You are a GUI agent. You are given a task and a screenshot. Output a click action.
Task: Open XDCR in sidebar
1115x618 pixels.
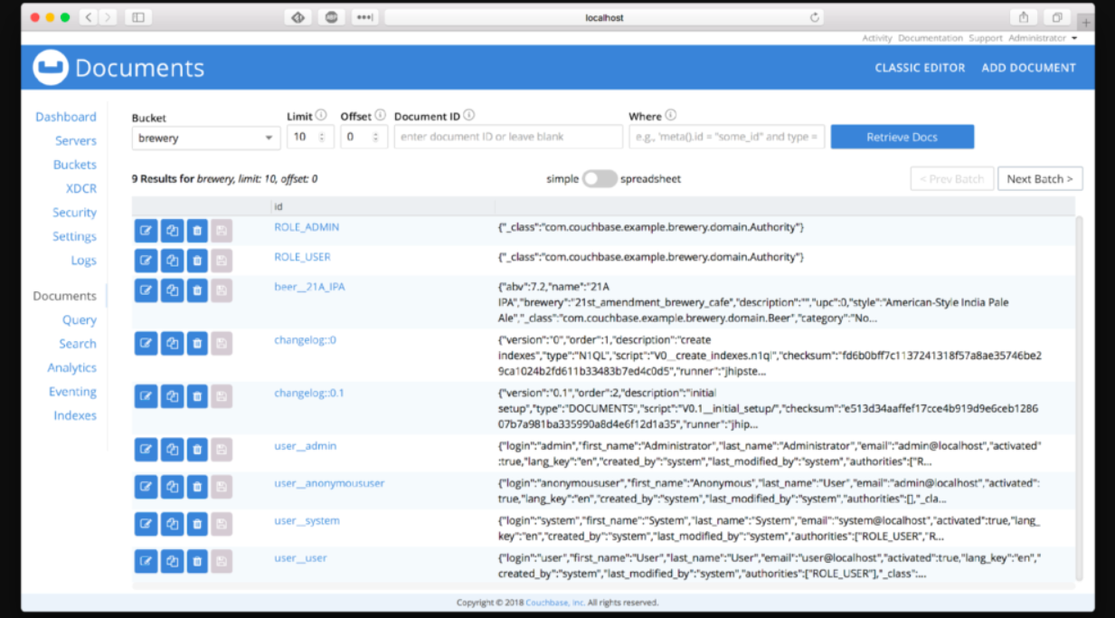(x=81, y=188)
